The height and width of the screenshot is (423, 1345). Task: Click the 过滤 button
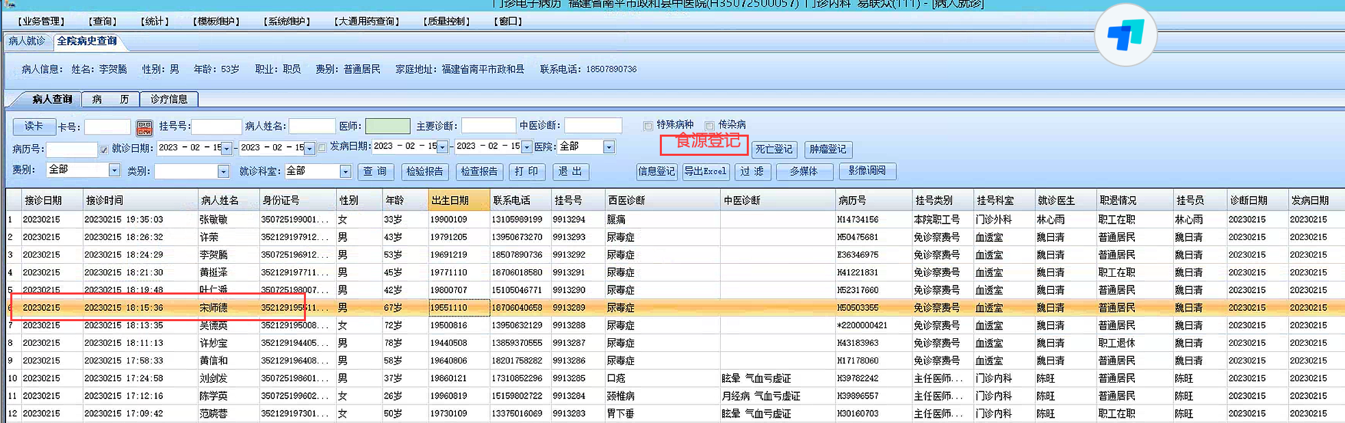pos(752,172)
